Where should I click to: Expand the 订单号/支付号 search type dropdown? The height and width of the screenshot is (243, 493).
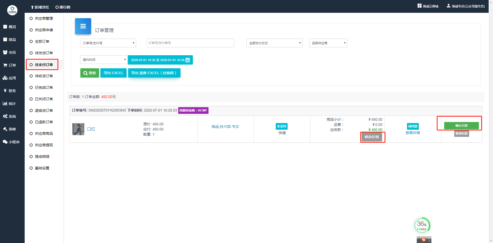(x=108, y=43)
